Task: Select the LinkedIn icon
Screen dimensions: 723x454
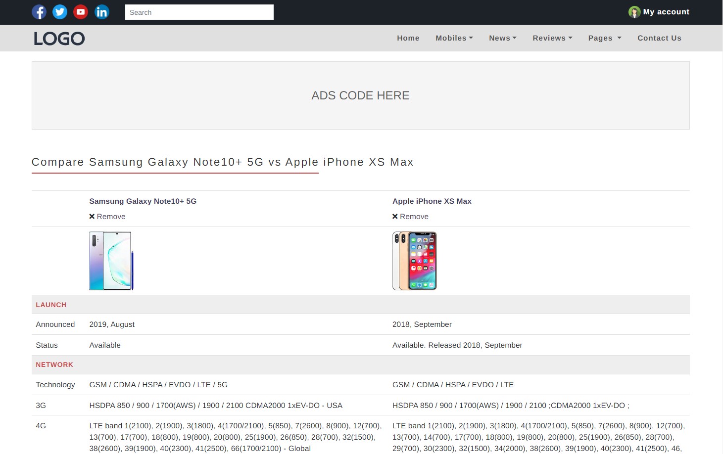Action: coord(102,12)
